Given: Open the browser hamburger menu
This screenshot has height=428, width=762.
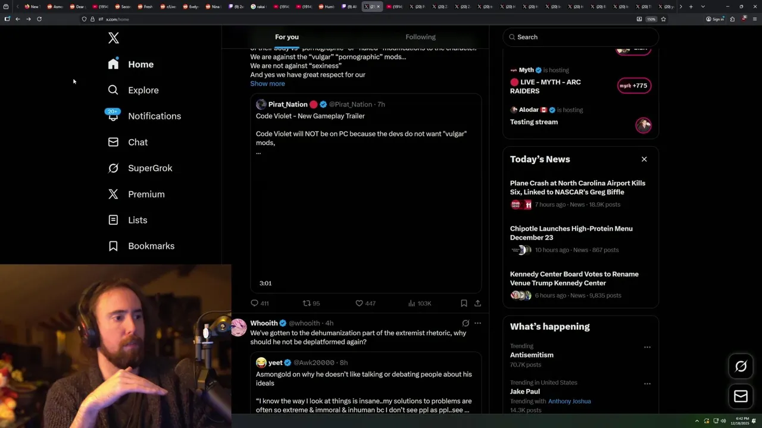Looking at the screenshot, I should 755,19.
